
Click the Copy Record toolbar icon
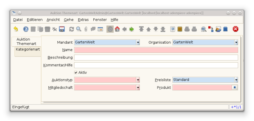click(40, 29)
